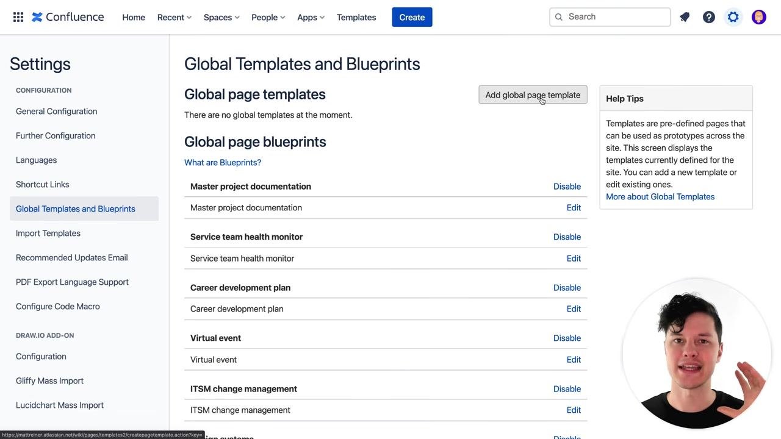
Task: Edit Service team health monitor template
Action: (x=574, y=258)
